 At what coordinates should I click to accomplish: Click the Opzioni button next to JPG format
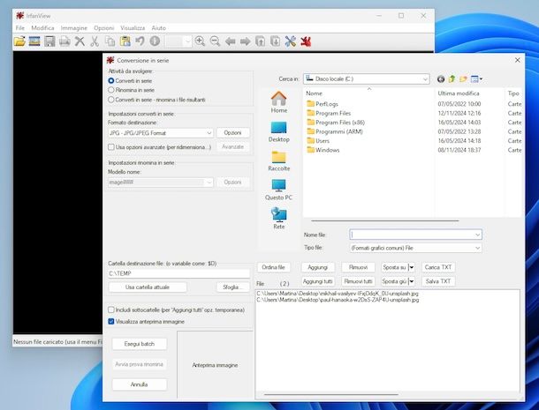[232, 133]
